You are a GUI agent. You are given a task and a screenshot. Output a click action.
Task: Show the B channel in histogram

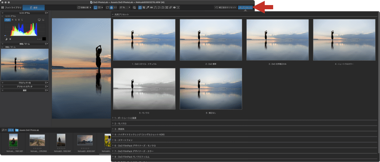[19, 20]
